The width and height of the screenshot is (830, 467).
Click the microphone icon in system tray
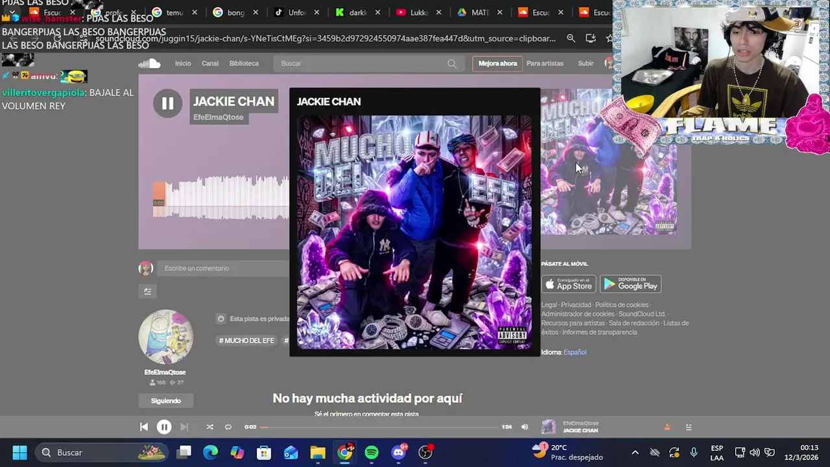[x=694, y=452]
